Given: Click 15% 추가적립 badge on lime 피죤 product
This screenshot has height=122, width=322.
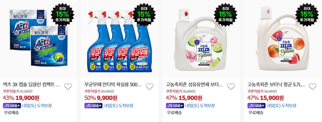Looking at the screenshot, I should point(225,14).
